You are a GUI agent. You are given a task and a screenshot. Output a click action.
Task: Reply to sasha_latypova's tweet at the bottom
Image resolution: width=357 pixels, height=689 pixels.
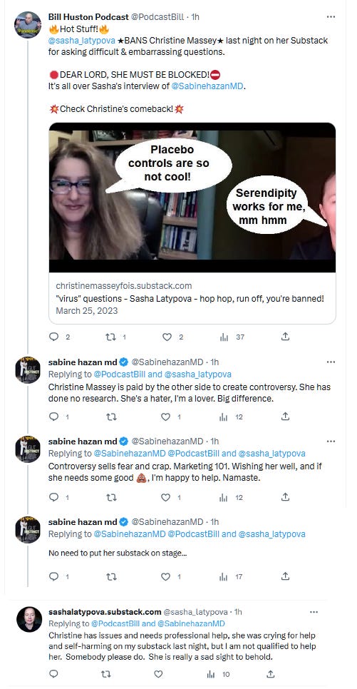pyautogui.click(x=53, y=673)
